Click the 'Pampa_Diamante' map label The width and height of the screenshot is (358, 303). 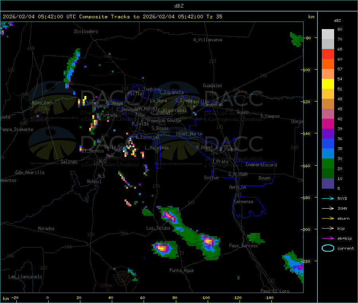[x=17, y=129]
